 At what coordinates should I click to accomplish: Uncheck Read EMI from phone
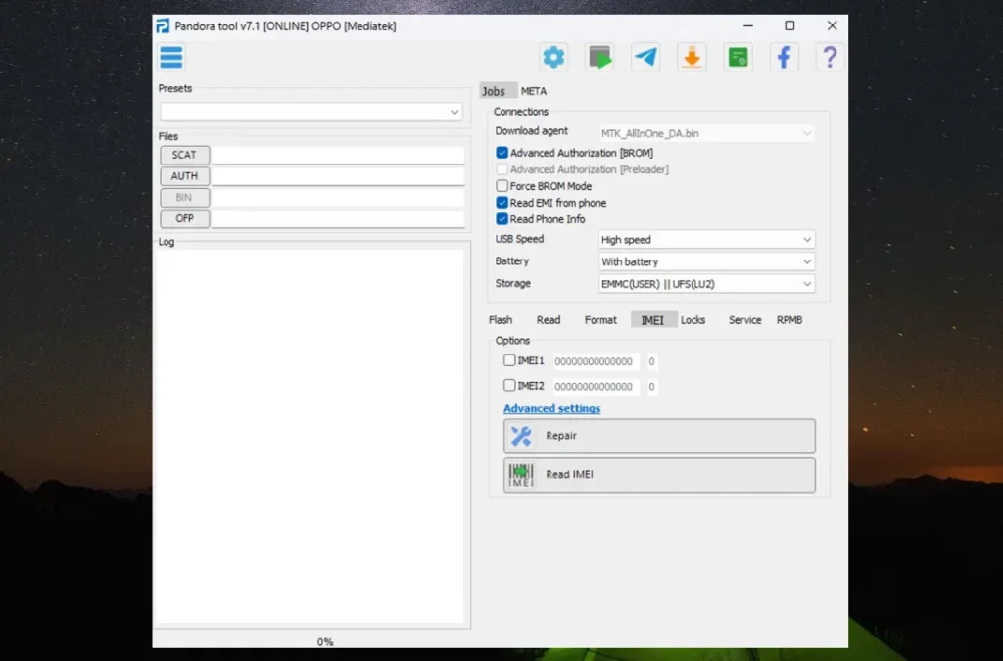point(502,203)
